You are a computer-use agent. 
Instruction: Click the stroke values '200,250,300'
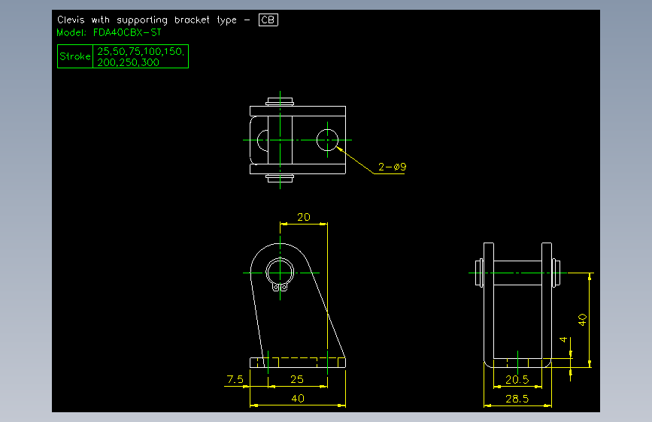(128, 62)
